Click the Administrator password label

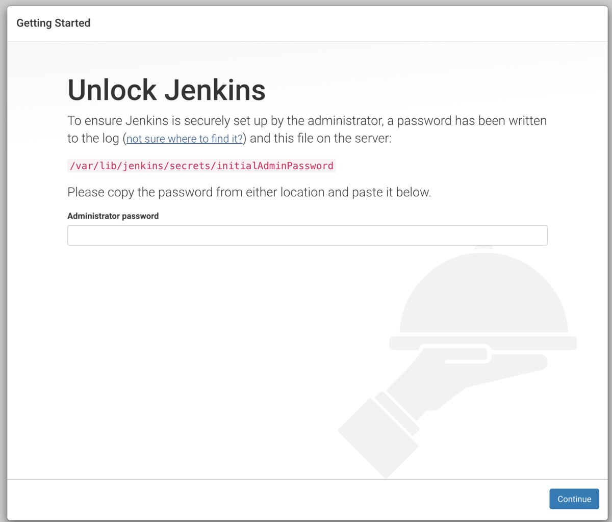[113, 216]
